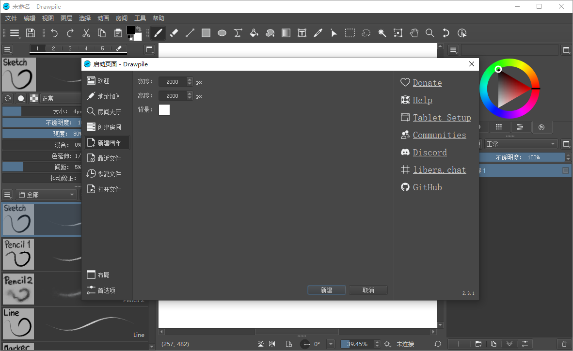
Task: Select the Magic wand tool
Action: tap(382, 33)
